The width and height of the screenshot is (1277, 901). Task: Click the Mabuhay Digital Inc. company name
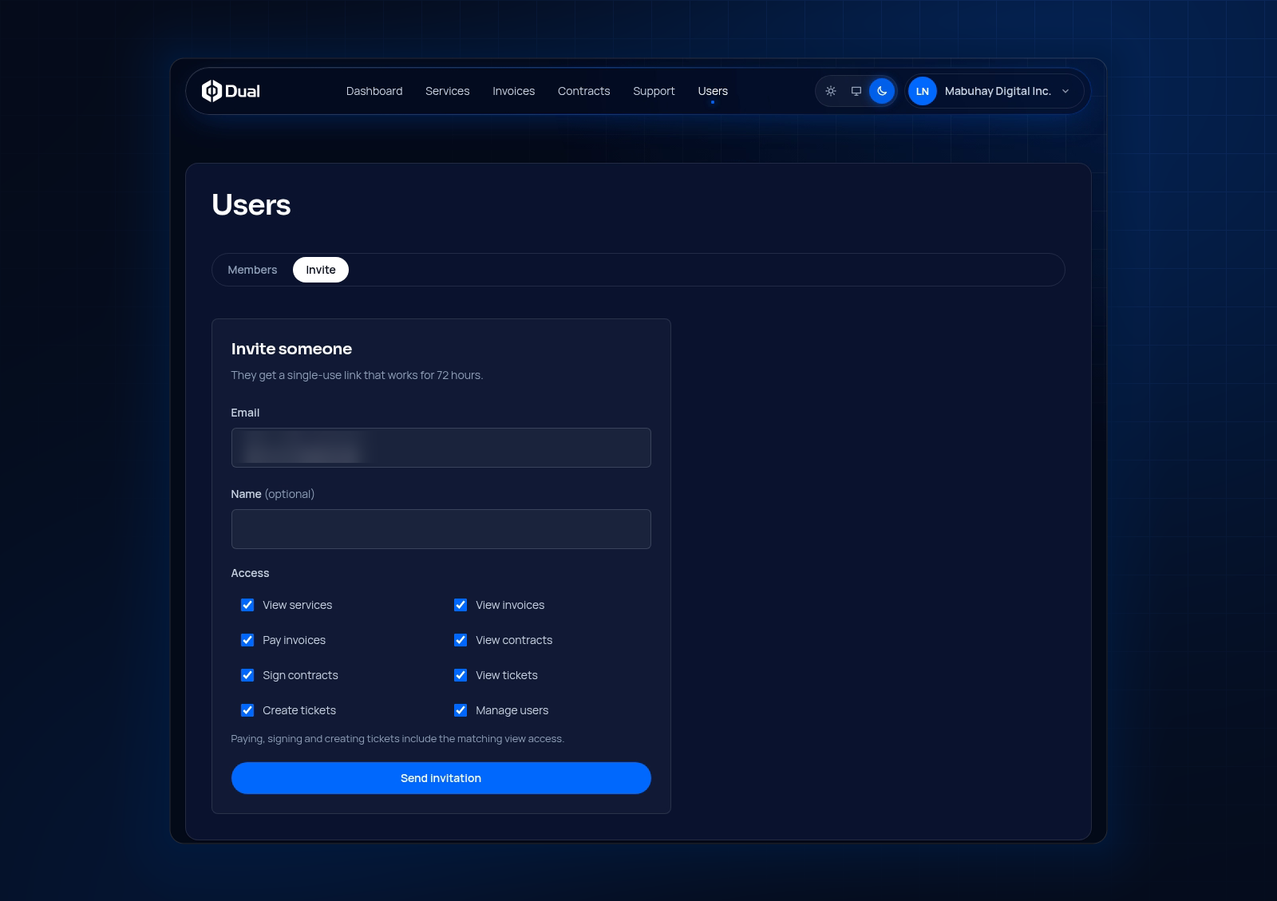tap(998, 91)
